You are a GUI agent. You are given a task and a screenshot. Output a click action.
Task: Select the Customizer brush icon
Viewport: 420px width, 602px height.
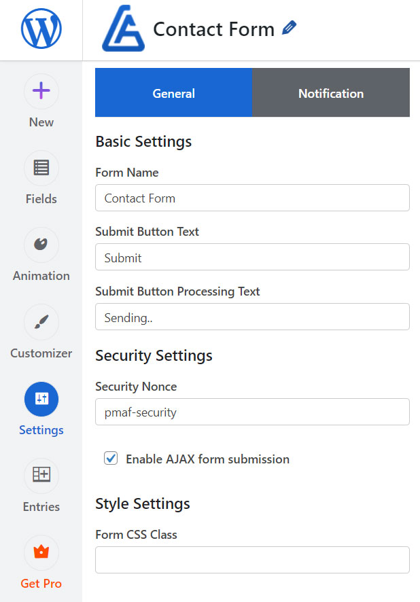click(41, 322)
